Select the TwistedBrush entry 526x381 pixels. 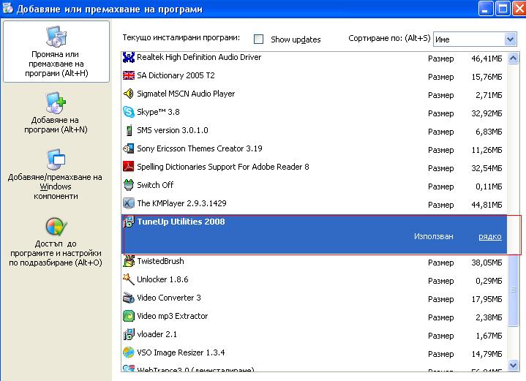pyautogui.click(x=314, y=261)
